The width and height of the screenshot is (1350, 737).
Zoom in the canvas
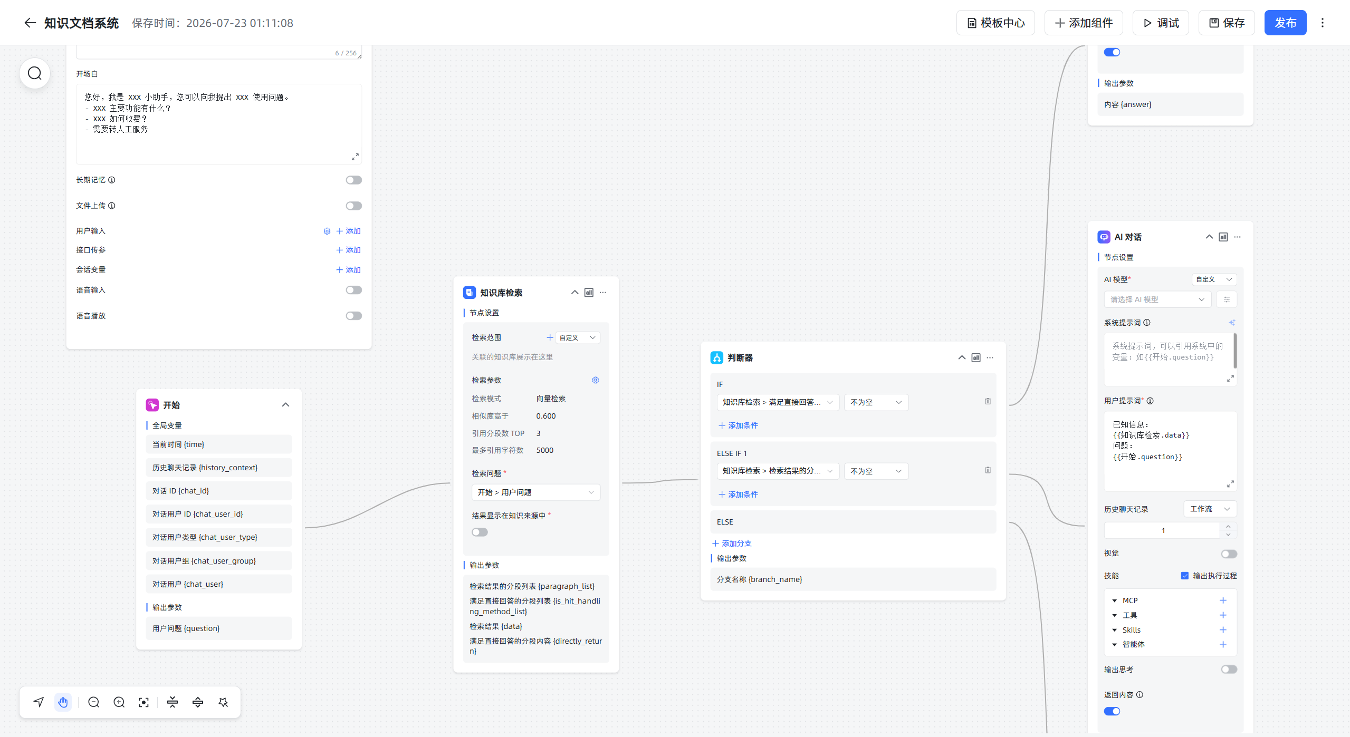point(119,702)
